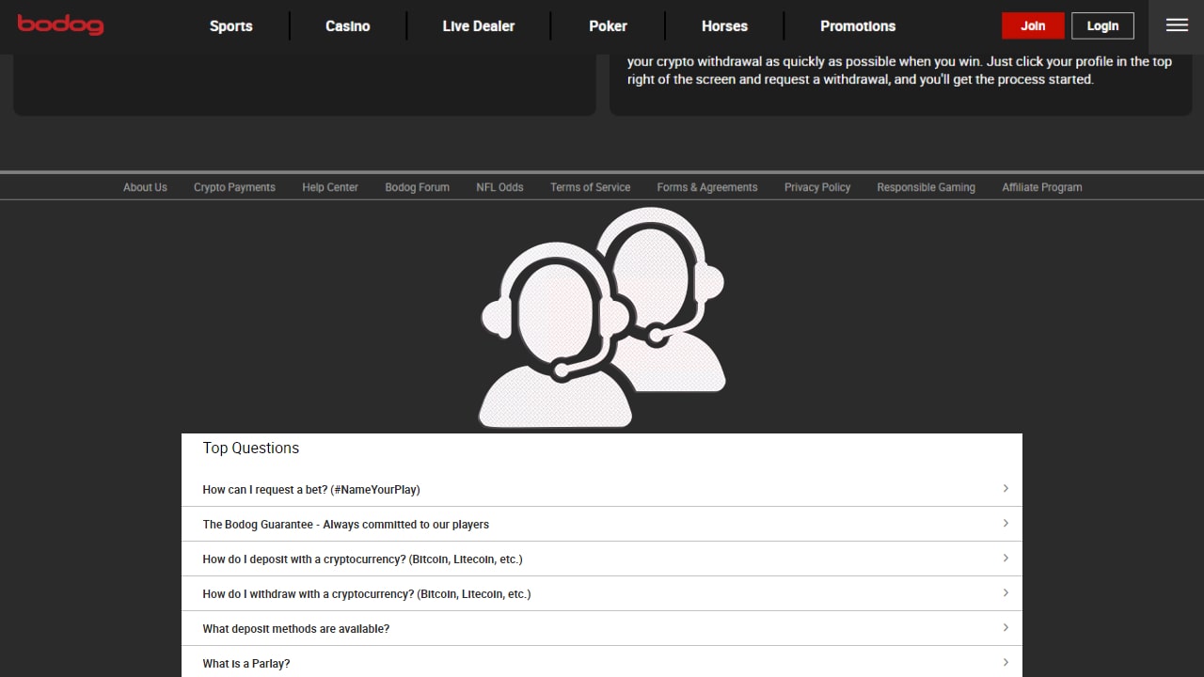Open the Affiliate Program link
1204x677 pixels.
tap(1042, 187)
